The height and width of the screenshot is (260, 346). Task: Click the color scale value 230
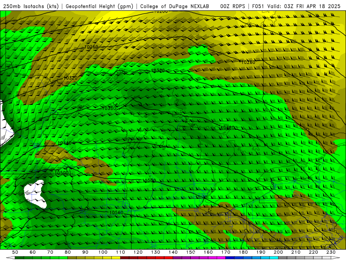331,252
